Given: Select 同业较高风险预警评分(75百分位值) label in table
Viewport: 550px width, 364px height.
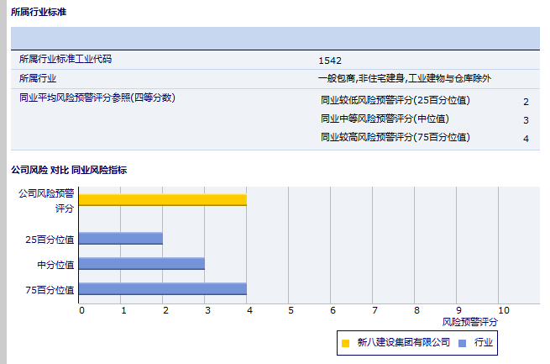Looking at the screenshot, I should click(x=395, y=137).
